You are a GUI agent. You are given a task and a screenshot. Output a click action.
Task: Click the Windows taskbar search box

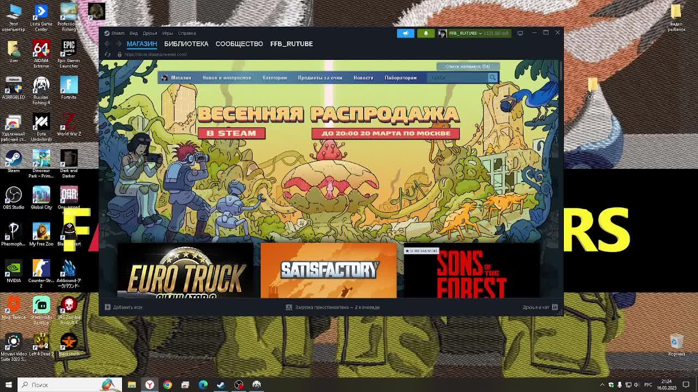click(x=69, y=384)
